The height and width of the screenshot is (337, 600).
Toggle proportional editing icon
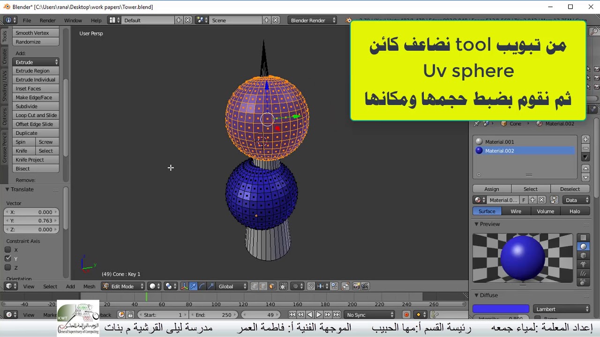click(x=297, y=286)
